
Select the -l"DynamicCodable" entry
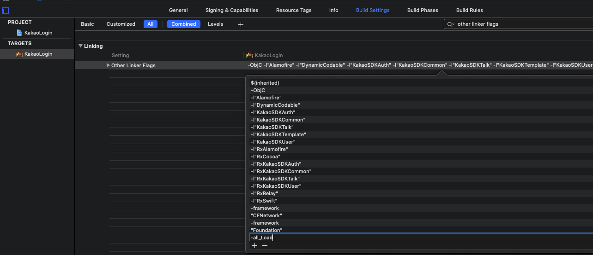click(421, 105)
